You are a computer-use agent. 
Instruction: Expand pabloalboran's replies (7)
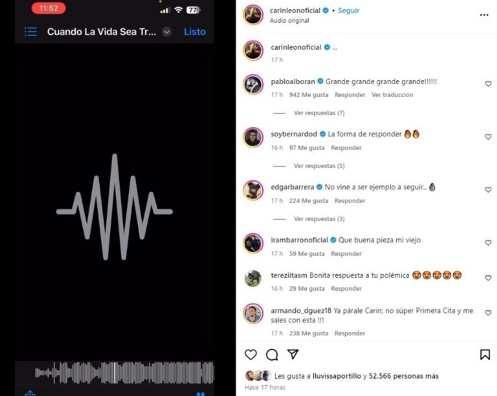319,113
